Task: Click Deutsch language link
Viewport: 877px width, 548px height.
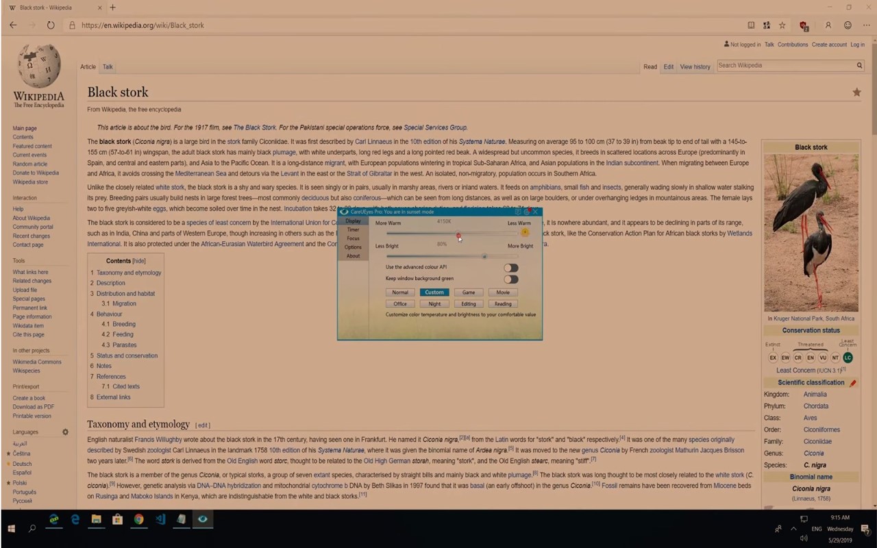Action: tap(22, 464)
